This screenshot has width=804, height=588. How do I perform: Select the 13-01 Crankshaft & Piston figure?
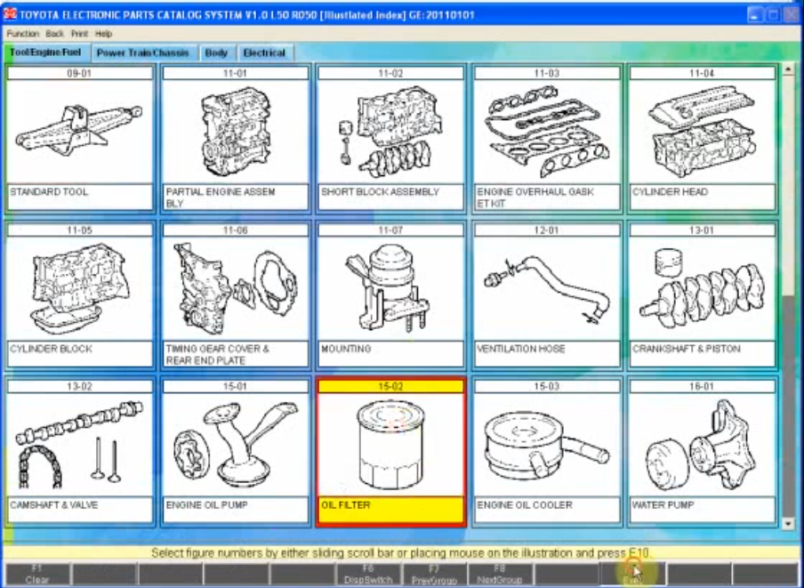point(702,295)
